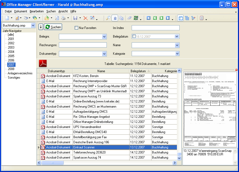This screenshot has width=239, height=172.
Task: Open the Belegdatum date picker arrow
Action: 177,36
